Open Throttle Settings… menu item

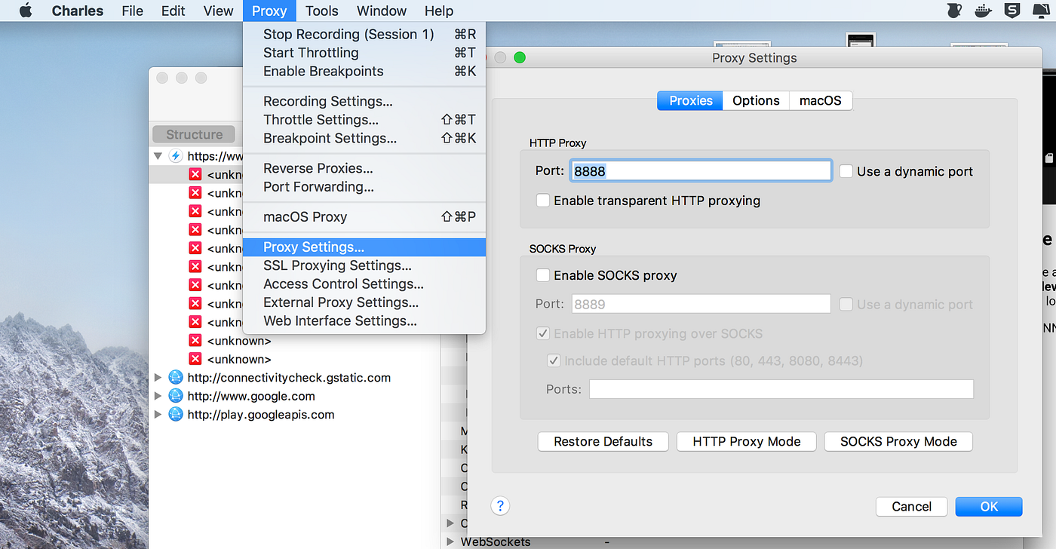[x=364, y=120]
